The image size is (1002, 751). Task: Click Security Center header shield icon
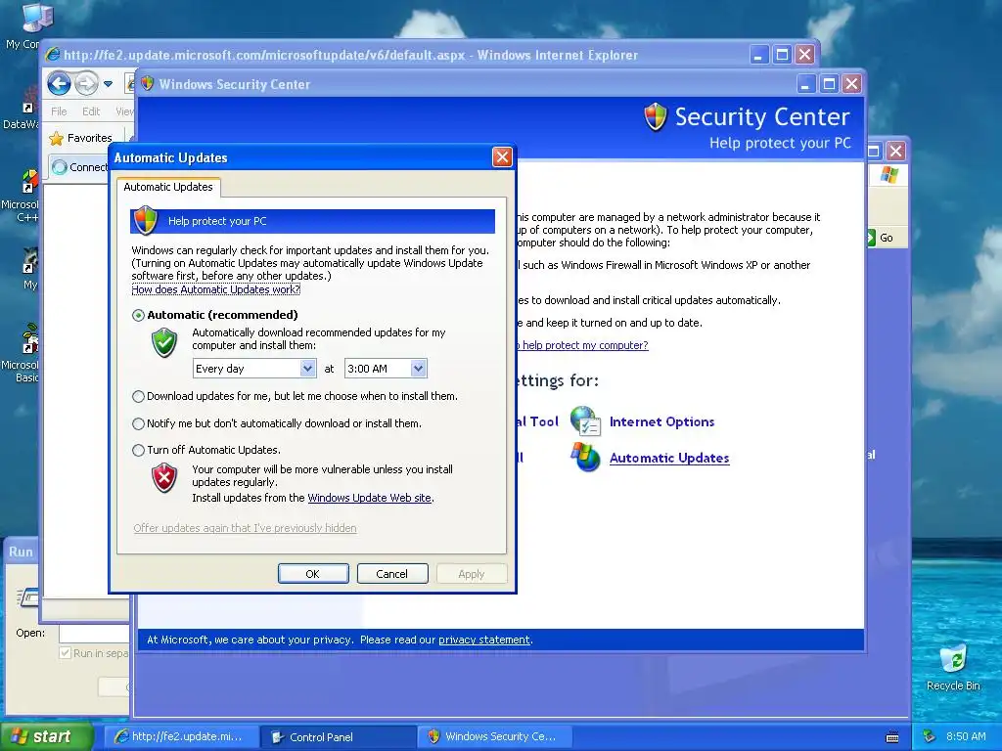click(x=656, y=117)
